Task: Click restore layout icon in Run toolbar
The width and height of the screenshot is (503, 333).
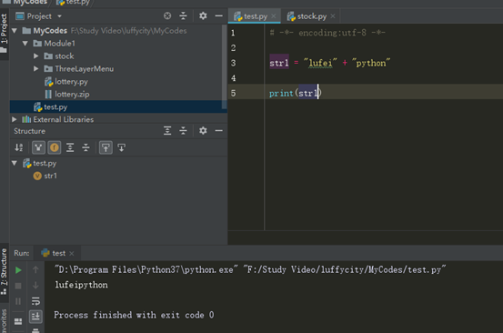Action: [18, 321]
